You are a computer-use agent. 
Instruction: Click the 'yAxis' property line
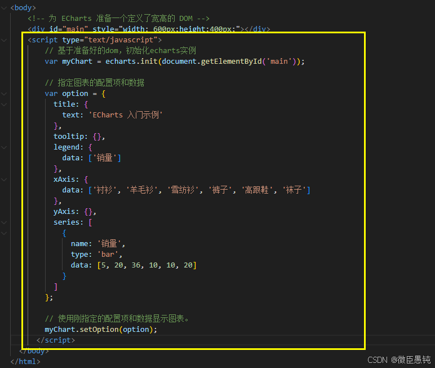coord(75,212)
